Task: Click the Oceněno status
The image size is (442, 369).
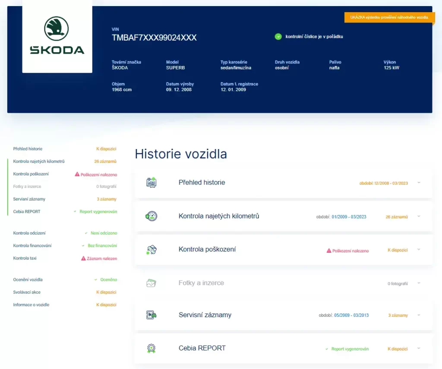Action: (x=108, y=280)
